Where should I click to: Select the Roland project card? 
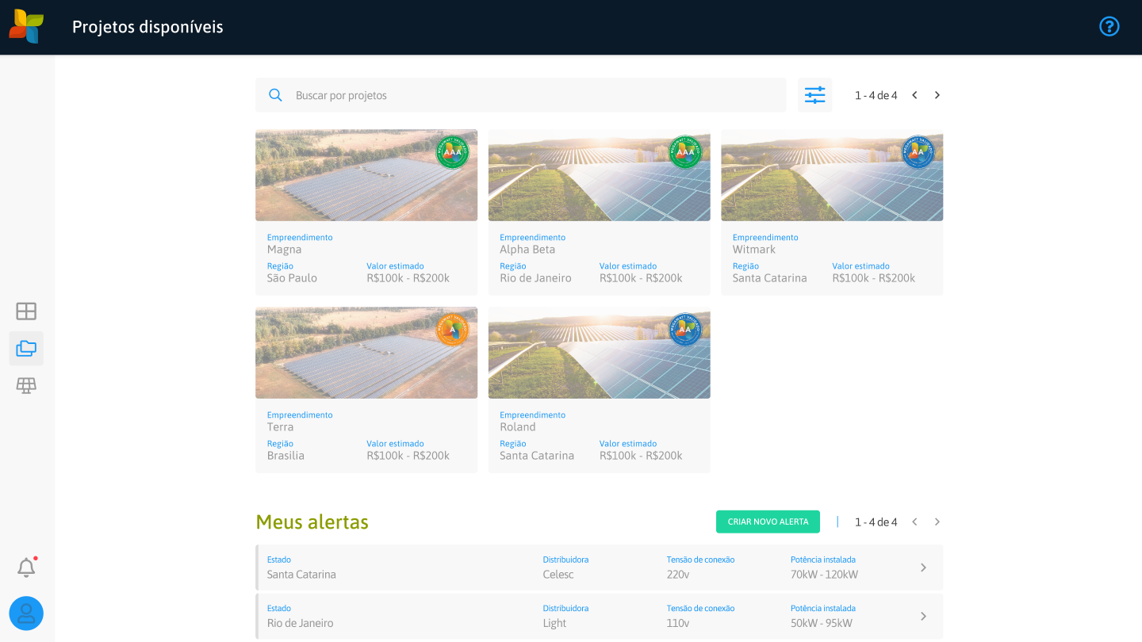(x=599, y=435)
